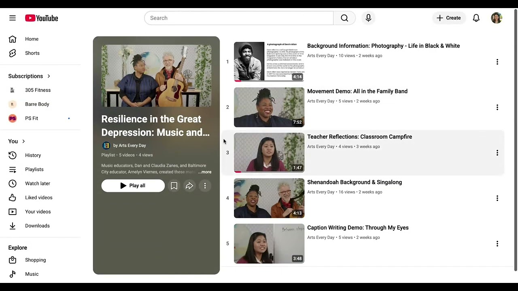This screenshot has width=518, height=291.
Task: Open playlist more options menu
Action: 205,186
